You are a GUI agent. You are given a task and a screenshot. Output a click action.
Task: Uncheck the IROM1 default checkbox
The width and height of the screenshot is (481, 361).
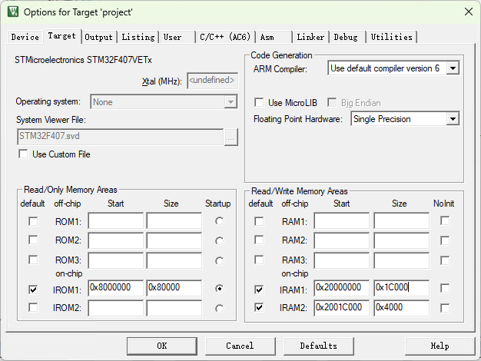point(32,290)
